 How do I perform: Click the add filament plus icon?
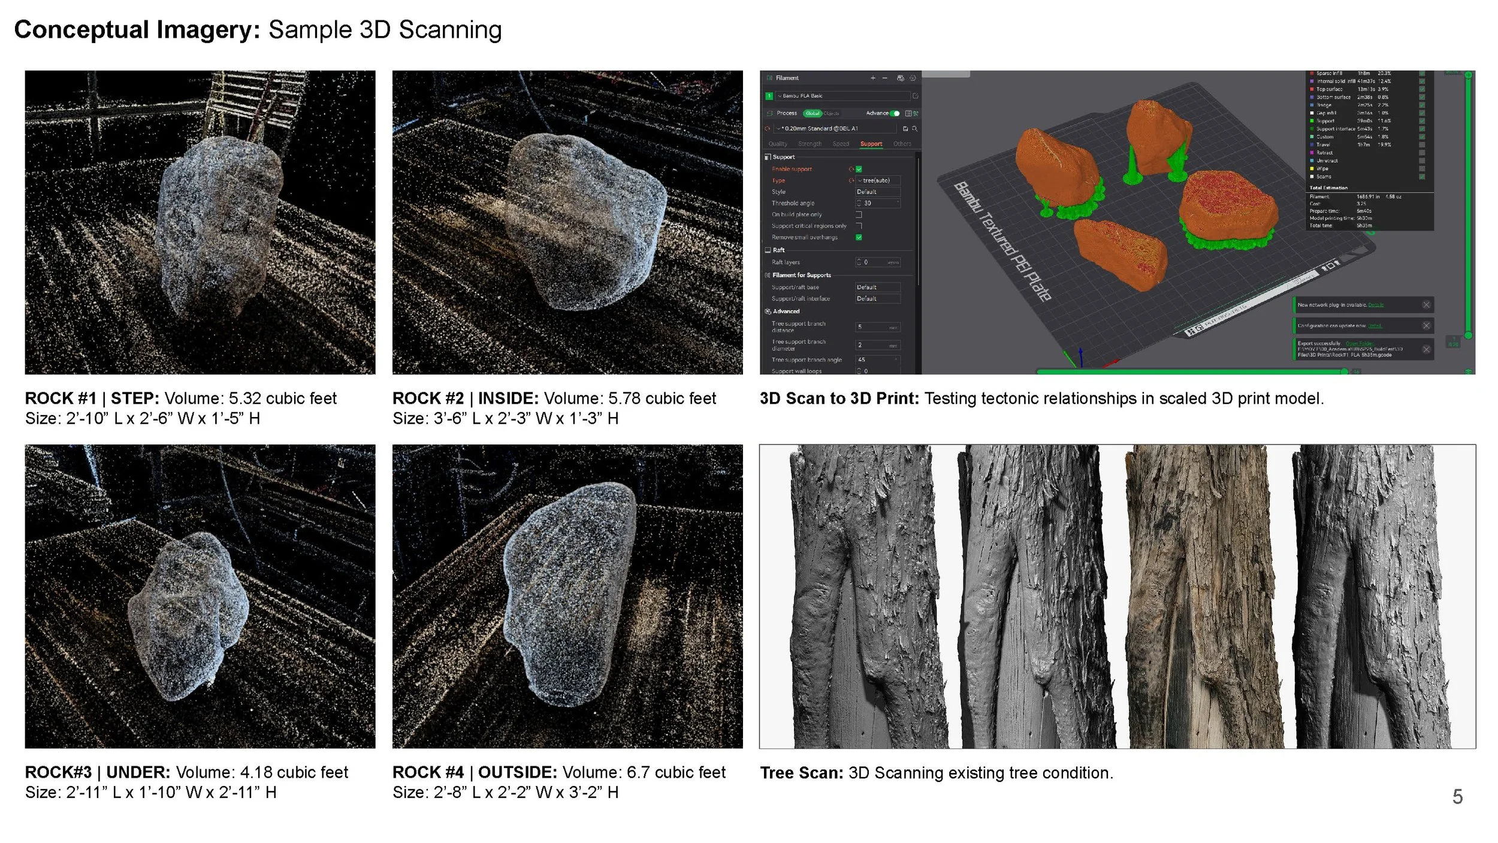click(x=873, y=78)
